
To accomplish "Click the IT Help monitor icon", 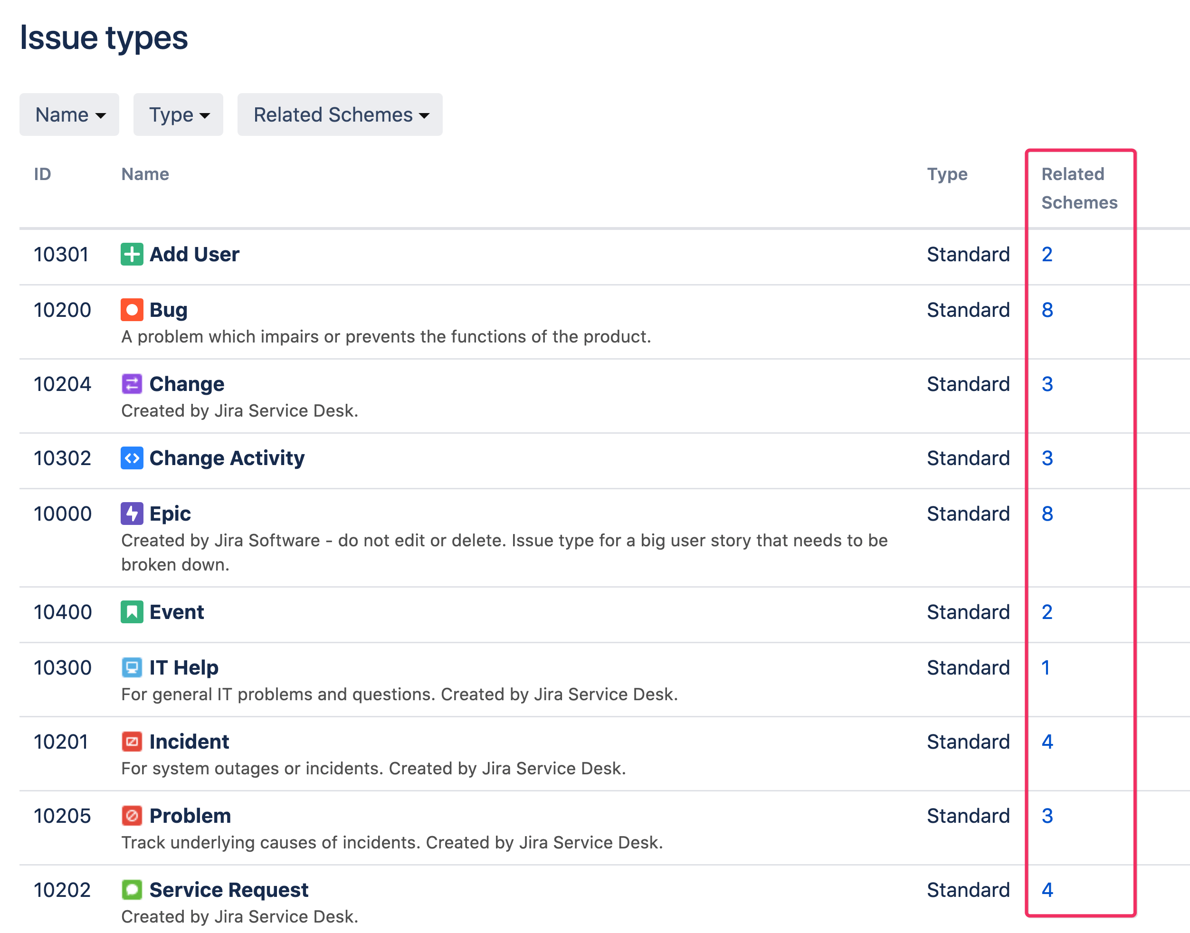I will point(132,668).
